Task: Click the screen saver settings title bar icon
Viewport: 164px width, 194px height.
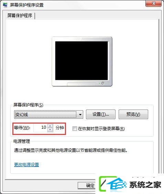Action: [5, 5]
